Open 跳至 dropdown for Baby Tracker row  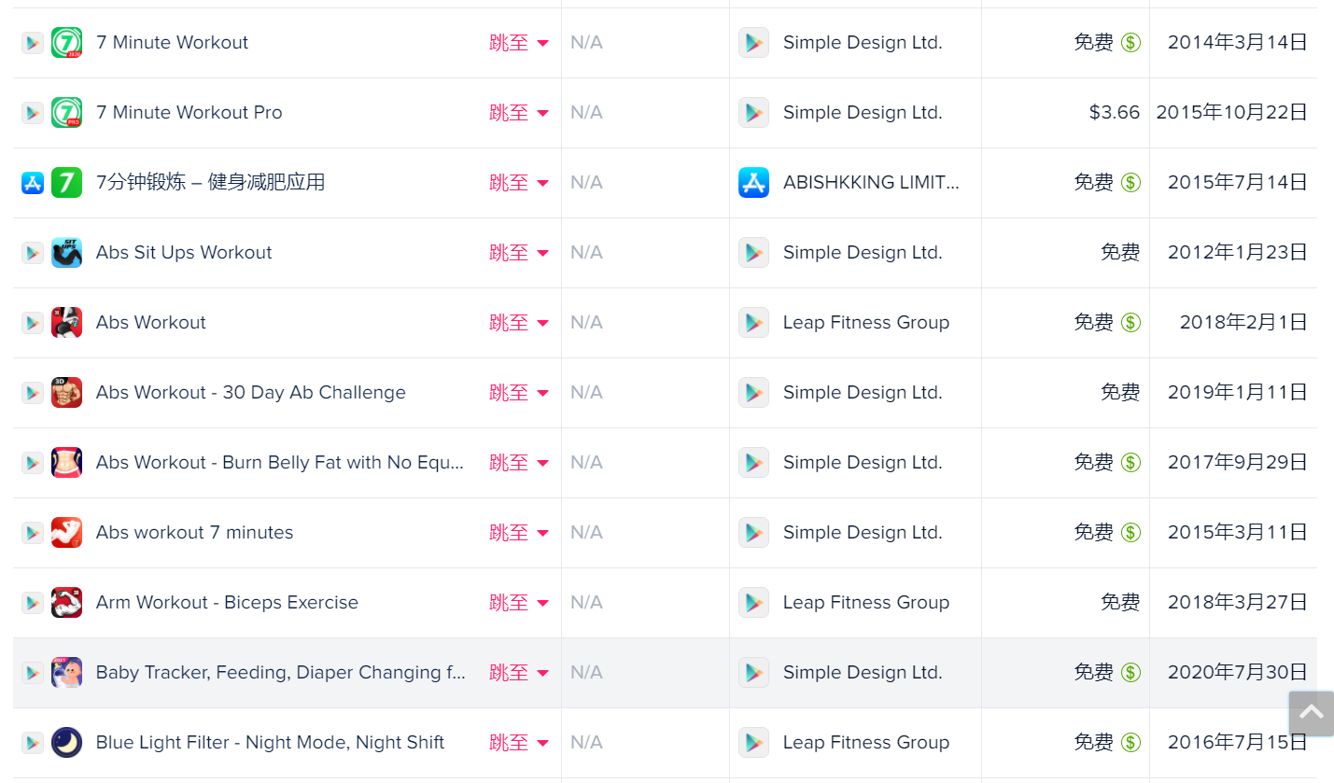click(519, 673)
